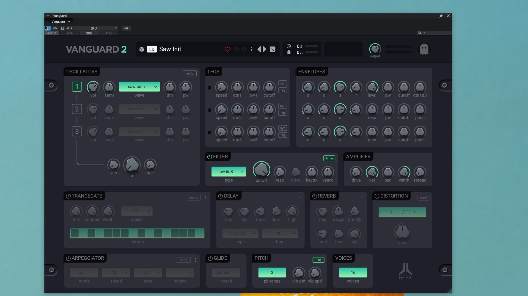Viewport: 528px width, 296px height.
Task: Favorite the Saw Init preset with heart
Action: click(x=227, y=49)
